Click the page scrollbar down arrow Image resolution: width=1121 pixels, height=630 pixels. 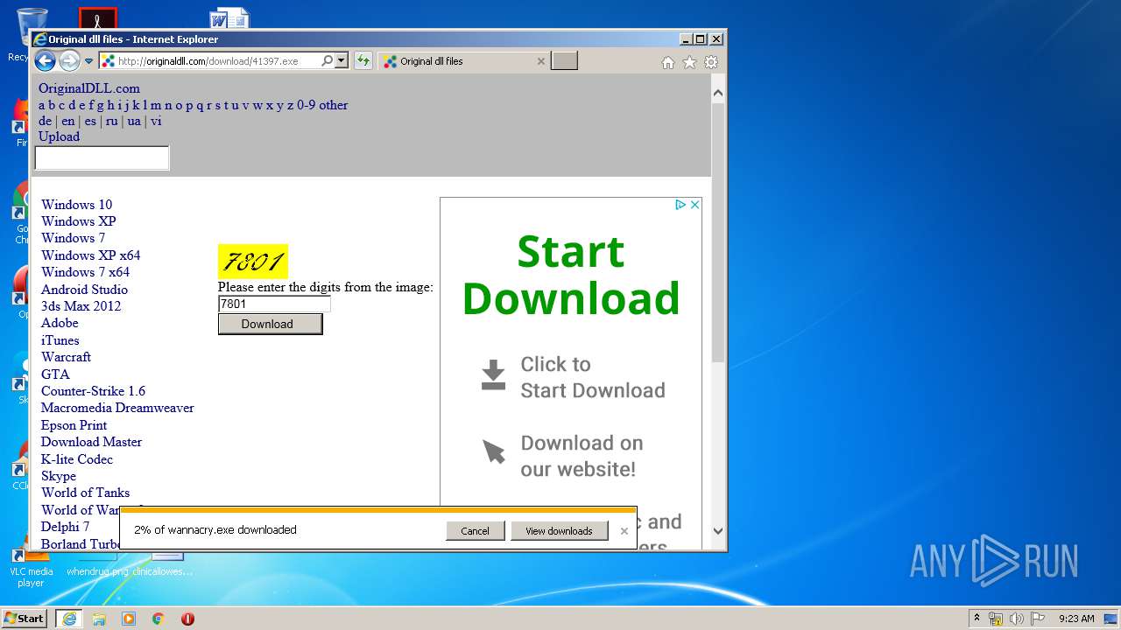[718, 530]
